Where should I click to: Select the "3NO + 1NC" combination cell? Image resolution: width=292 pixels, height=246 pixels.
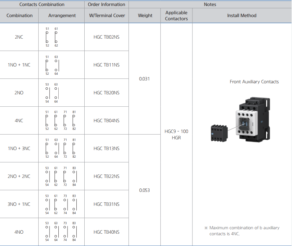[19, 204]
